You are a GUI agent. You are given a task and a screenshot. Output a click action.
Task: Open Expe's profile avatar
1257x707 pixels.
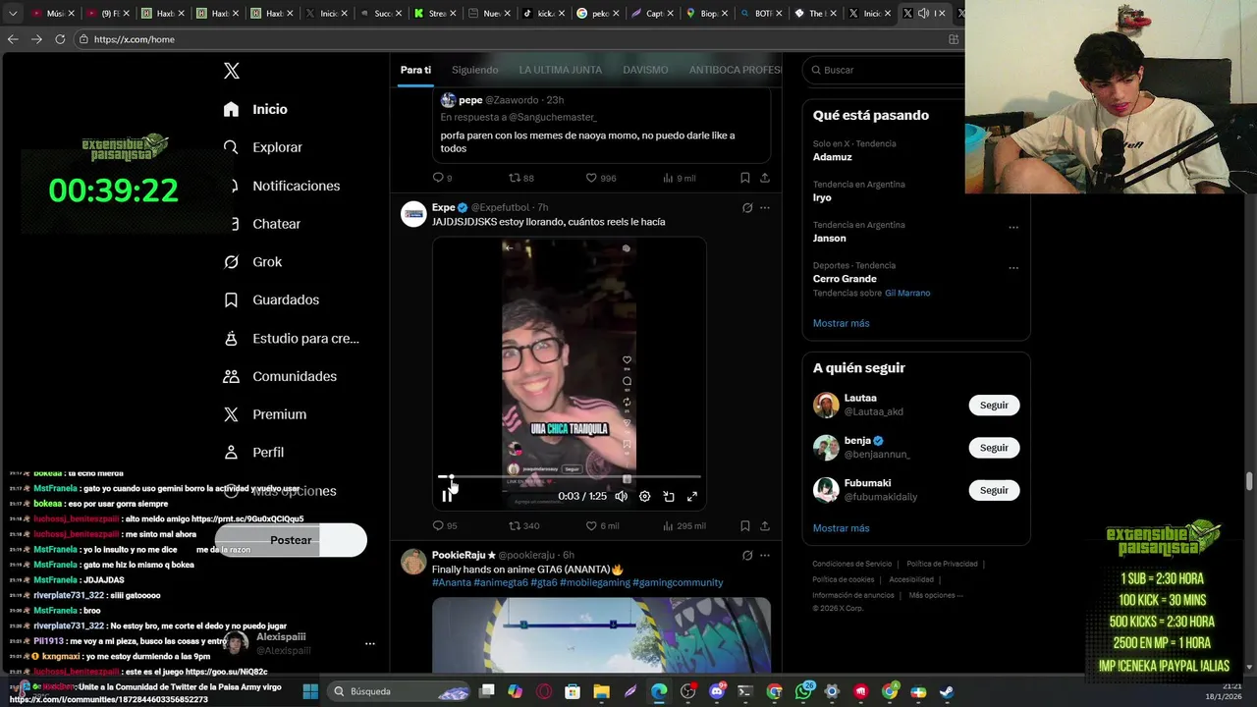(x=413, y=214)
